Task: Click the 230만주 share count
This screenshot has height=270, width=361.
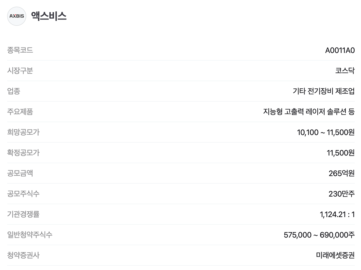Action: click(x=341, y=194)
